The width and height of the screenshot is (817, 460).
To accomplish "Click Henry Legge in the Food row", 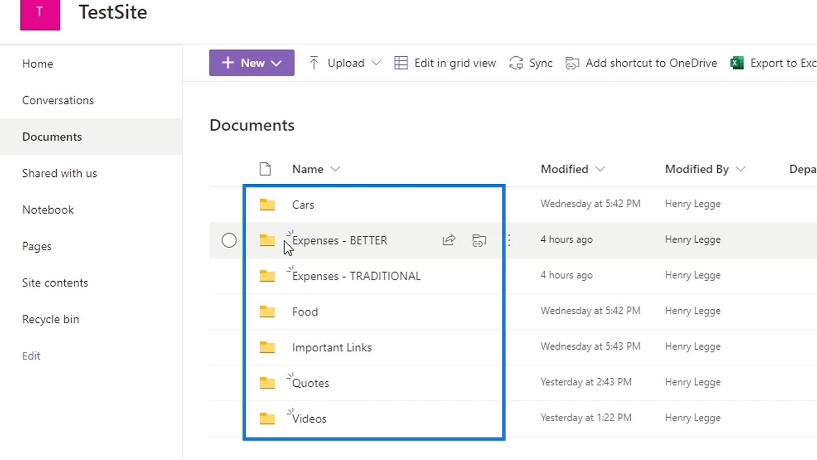I will pyautogui.click(x=693, y=311).
